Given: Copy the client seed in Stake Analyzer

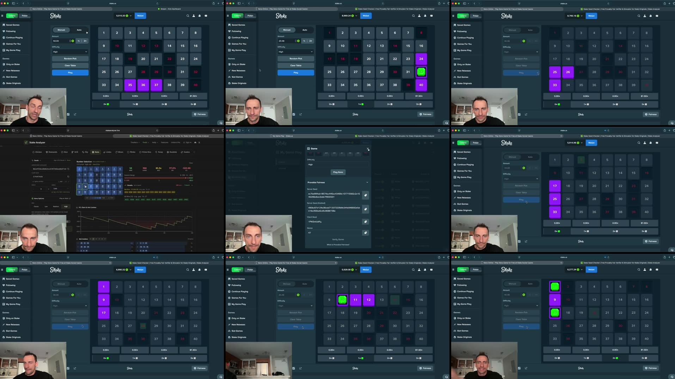Looking at the screenshot, I should point(68,177).
